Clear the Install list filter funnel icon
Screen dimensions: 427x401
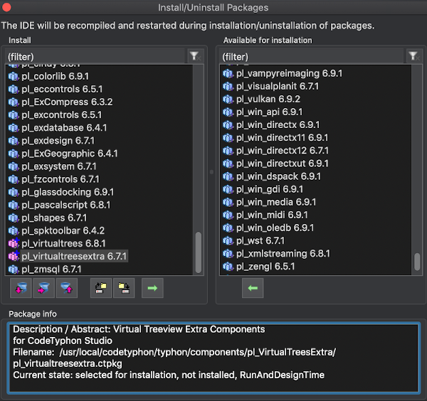pos(195,56)
